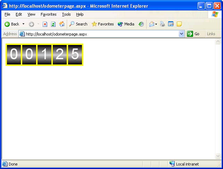Open the Media pane

coord(126,24)
